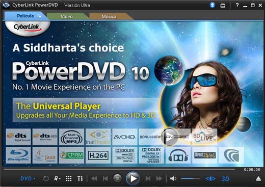
Task: Click the 0:00:00 elapsed time display
Action: pos(252,170)
